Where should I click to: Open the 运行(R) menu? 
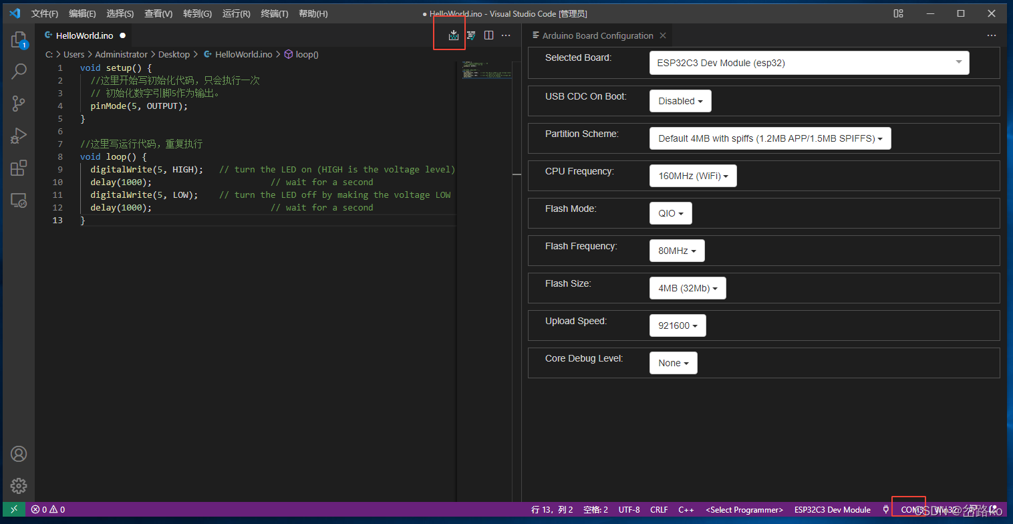[x=236, y=13]
